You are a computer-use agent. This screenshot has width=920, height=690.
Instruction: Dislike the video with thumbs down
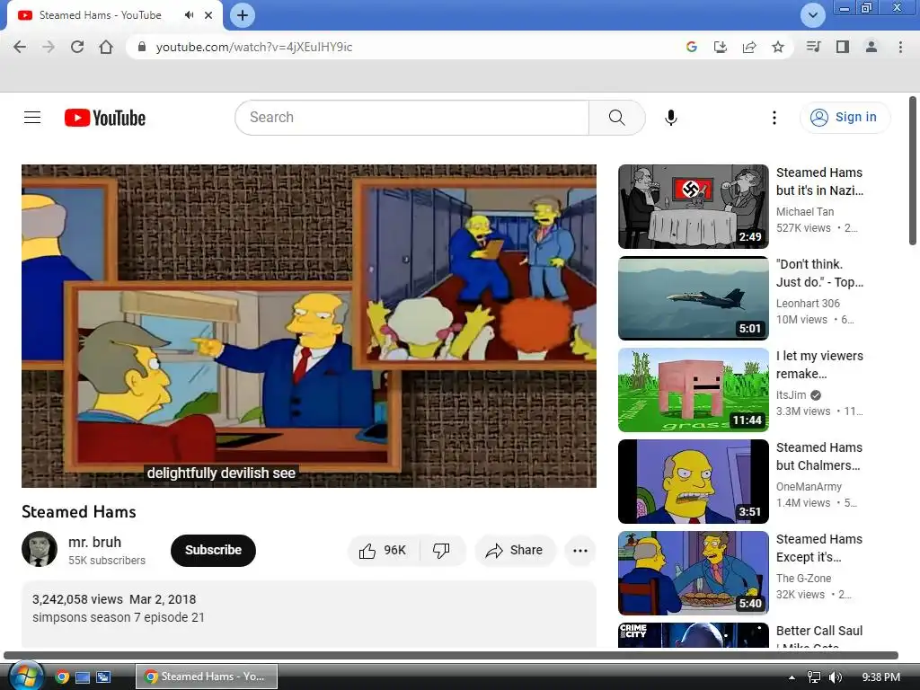[x=441, y=551]
